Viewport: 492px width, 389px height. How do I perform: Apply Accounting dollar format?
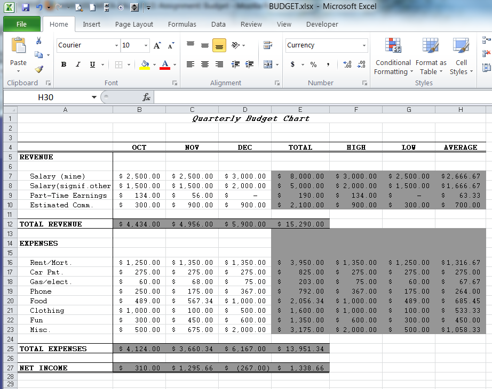pyautogui.click(x=292, y=64)
